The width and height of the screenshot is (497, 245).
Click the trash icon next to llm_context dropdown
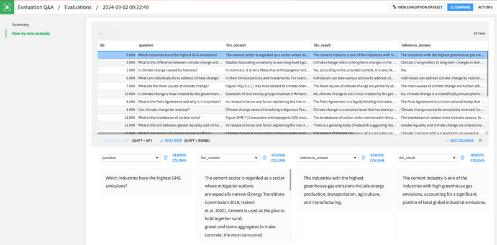(x=265, y=158)
